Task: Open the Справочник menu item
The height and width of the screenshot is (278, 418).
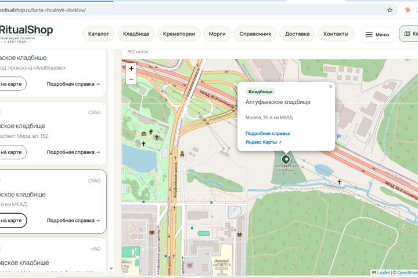Action: coord(255,34)
